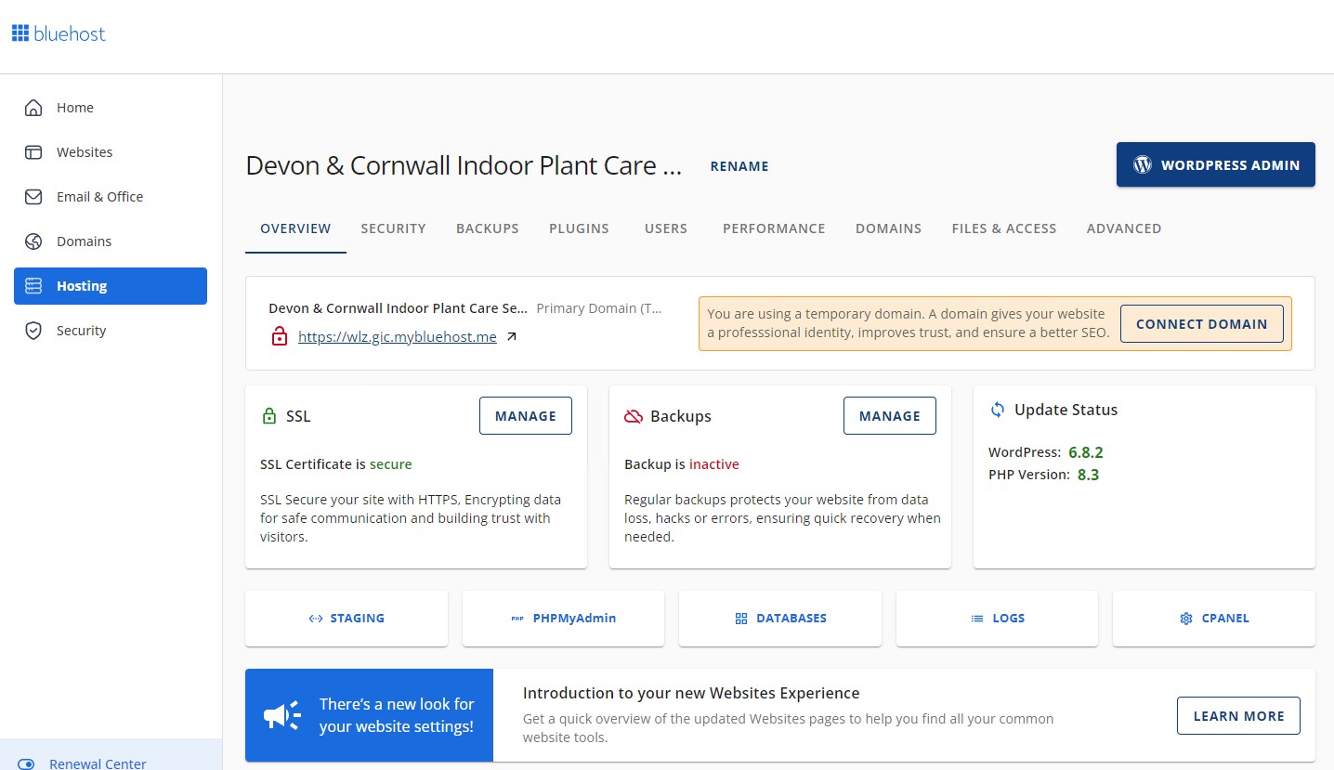Screen dimensions: 1334x770
Task: Click the Connect Domain button
Action: pyautogui.click(x=1202, y=324)
